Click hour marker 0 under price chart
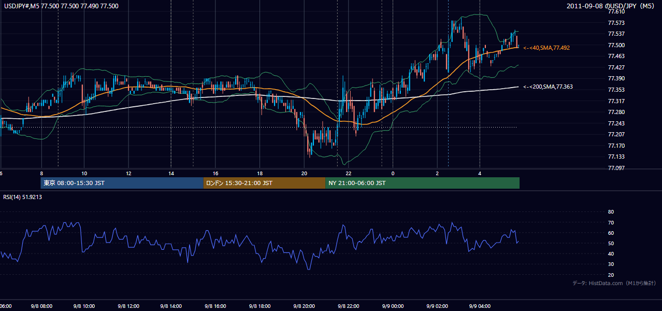The image size is (662, 311). (x=393, y=174)
